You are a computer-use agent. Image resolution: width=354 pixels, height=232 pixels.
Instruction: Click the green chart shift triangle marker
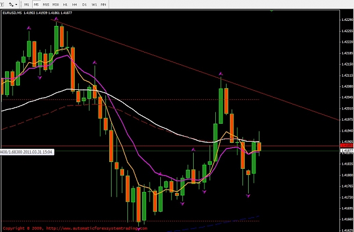[x=272, y=11]
